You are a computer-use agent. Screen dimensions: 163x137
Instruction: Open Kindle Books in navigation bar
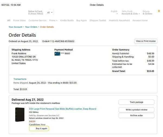(x=67, y=20)
